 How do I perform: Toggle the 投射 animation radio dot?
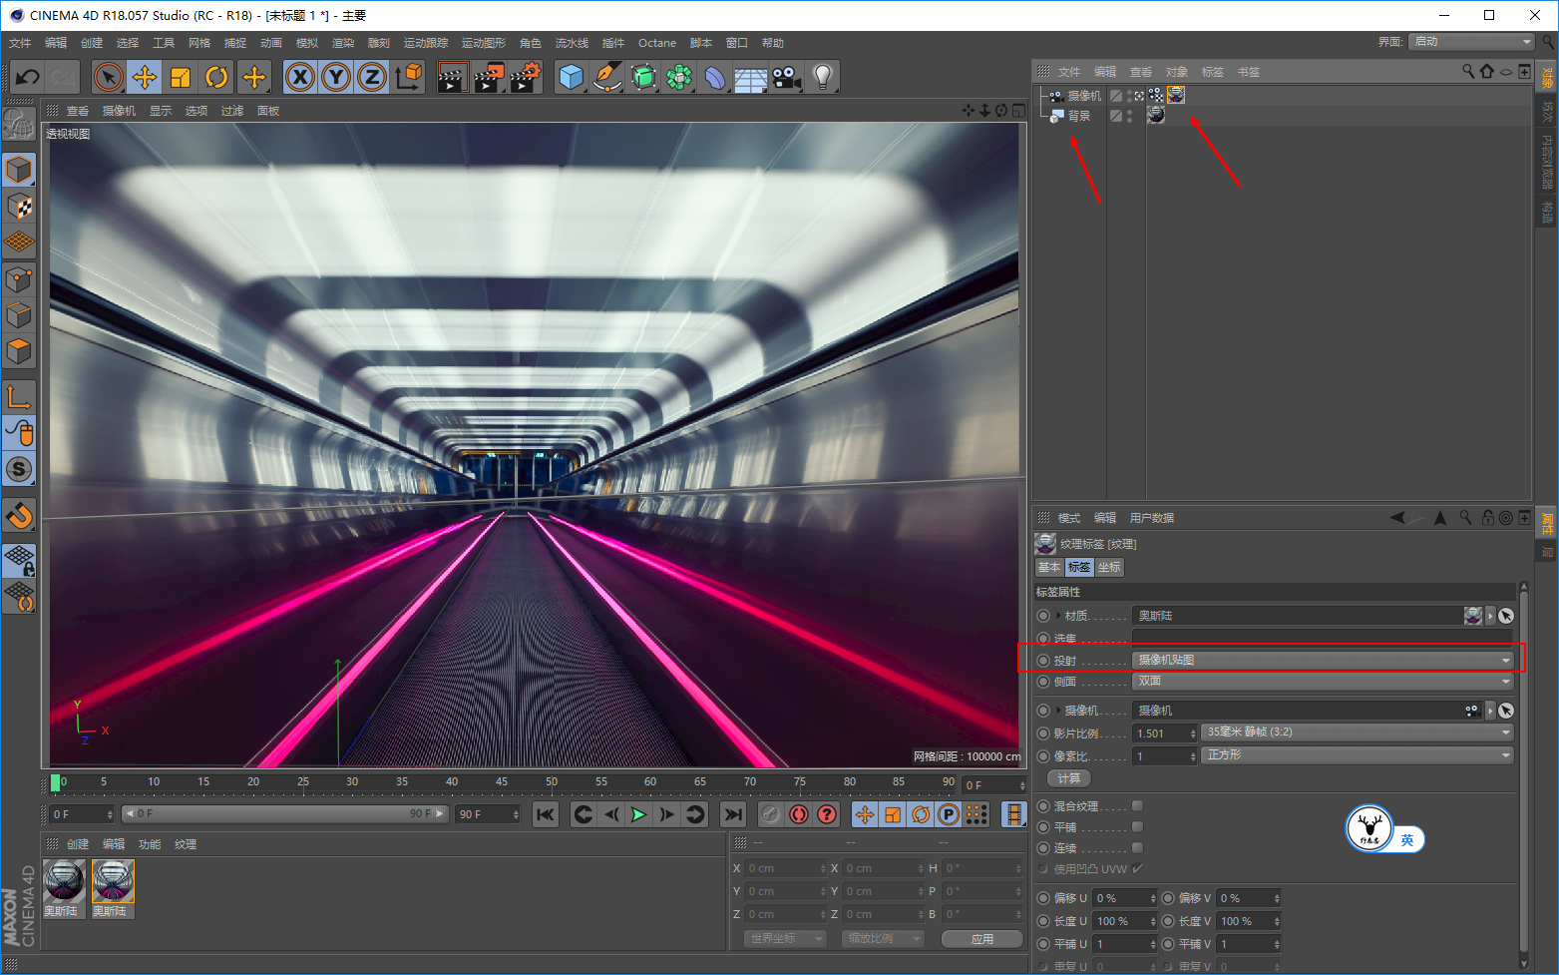[1043, 661]
